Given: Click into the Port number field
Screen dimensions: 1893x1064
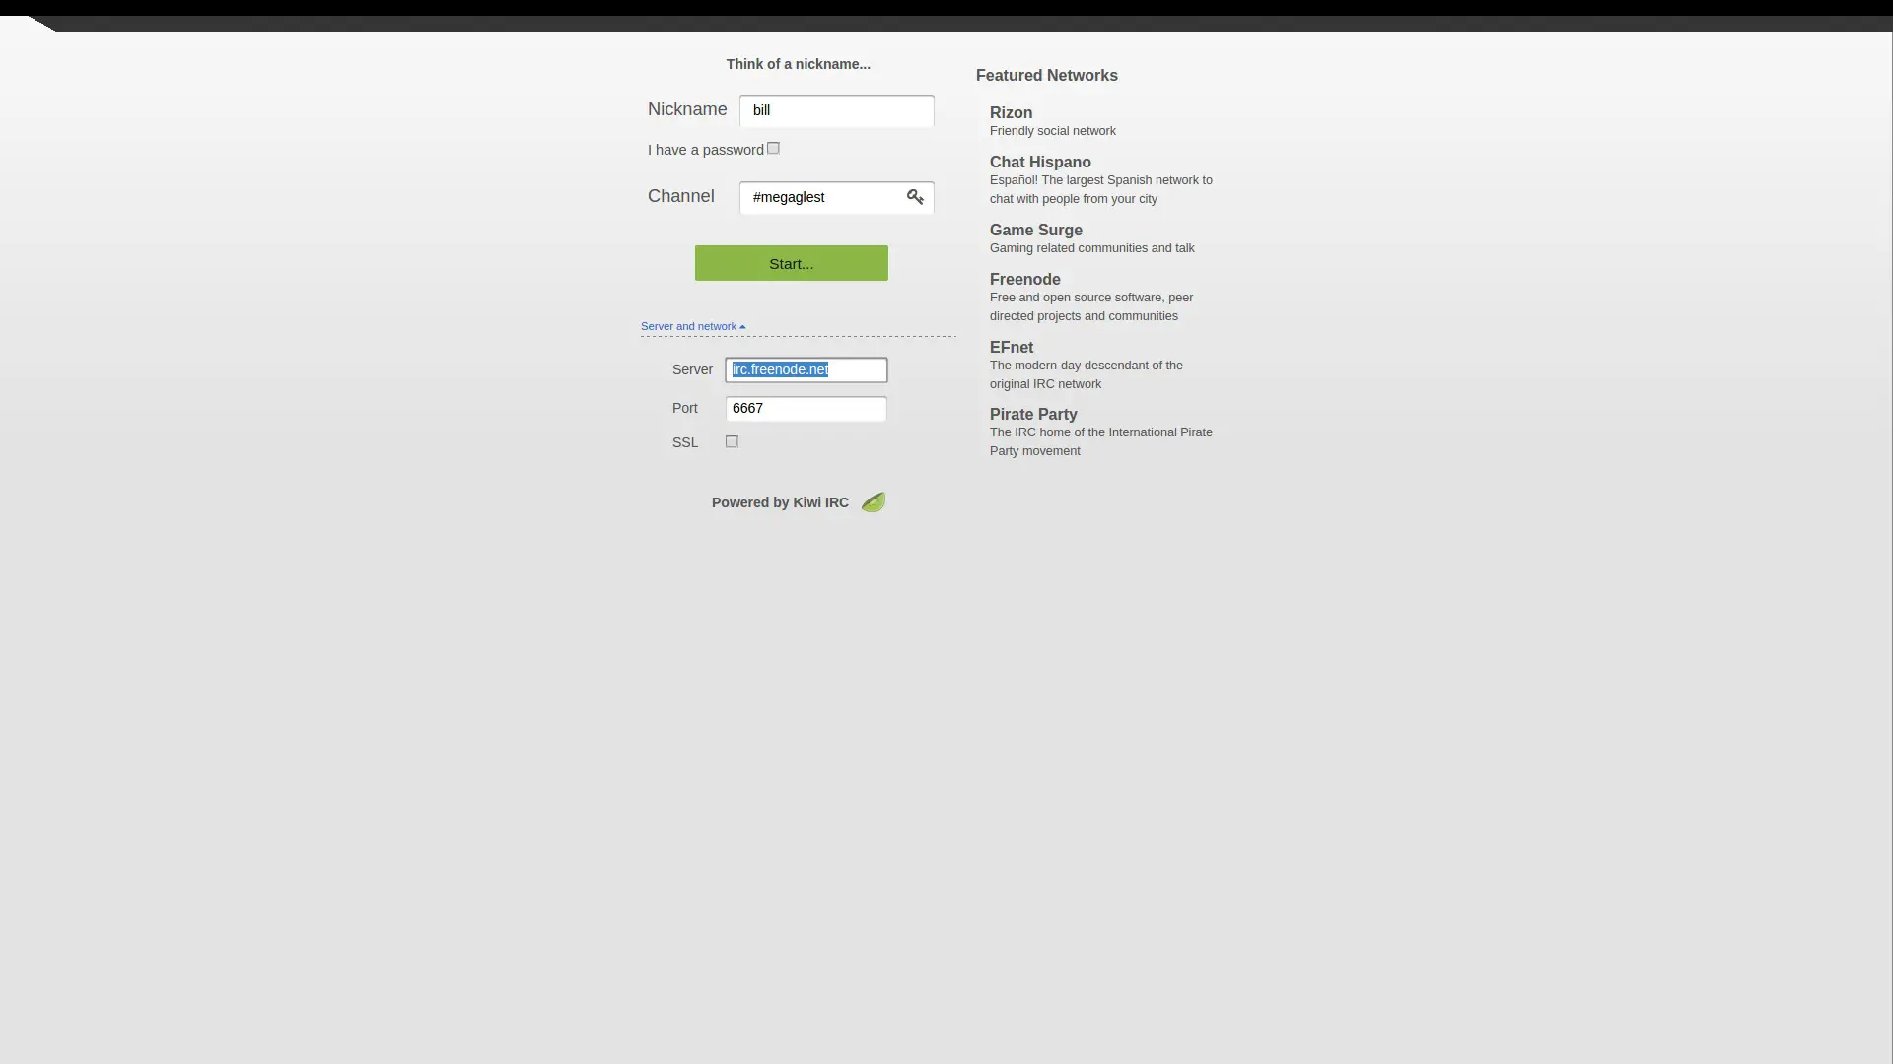Looking at the screenshot, I should [806, 408].
